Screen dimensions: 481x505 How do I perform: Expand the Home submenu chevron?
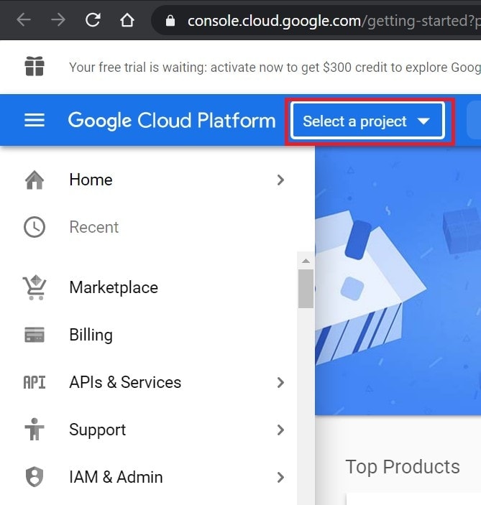[x=280, y=180]
